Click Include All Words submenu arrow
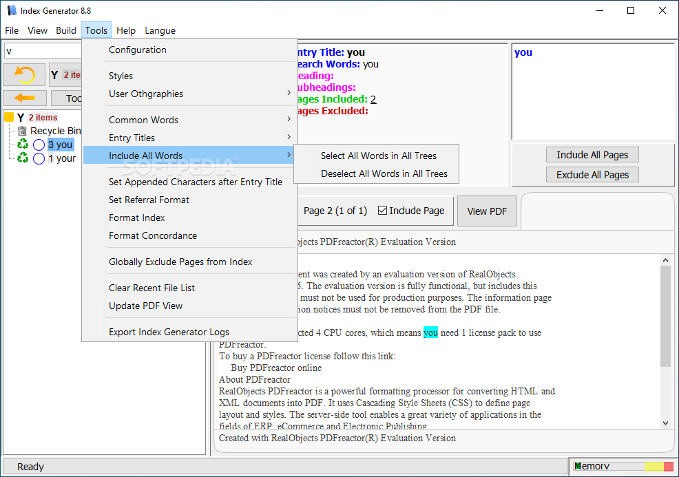This screenshot has width=679, height=477. click(289, 155)
